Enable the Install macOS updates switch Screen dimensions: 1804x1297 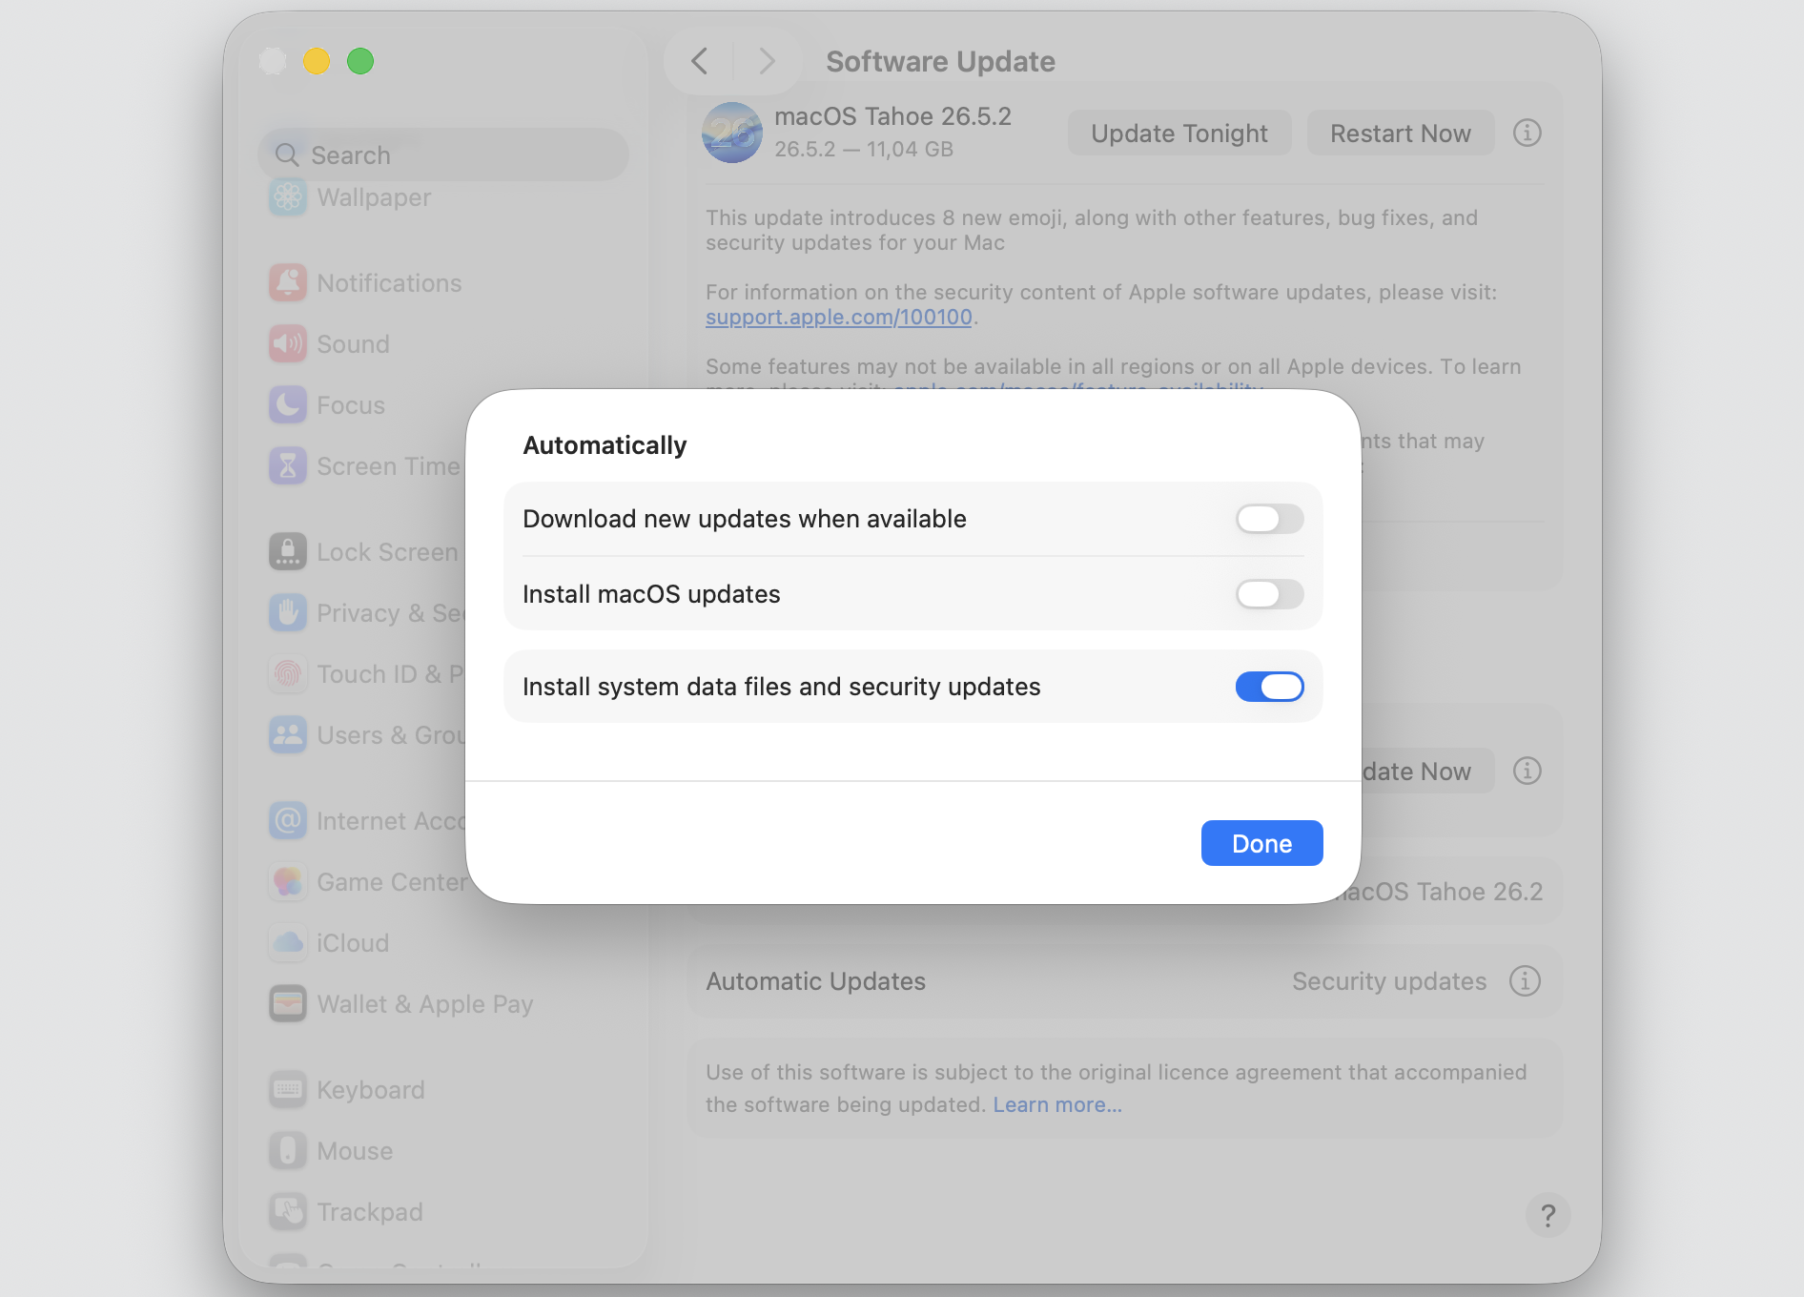click(1269, 594)
